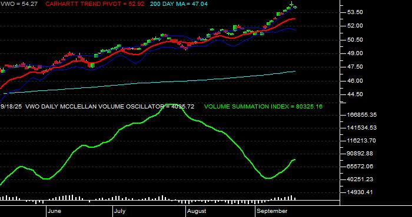412x217 pixels.
Task: Click the 116213.70 index axis value
Action: [362, 141]
